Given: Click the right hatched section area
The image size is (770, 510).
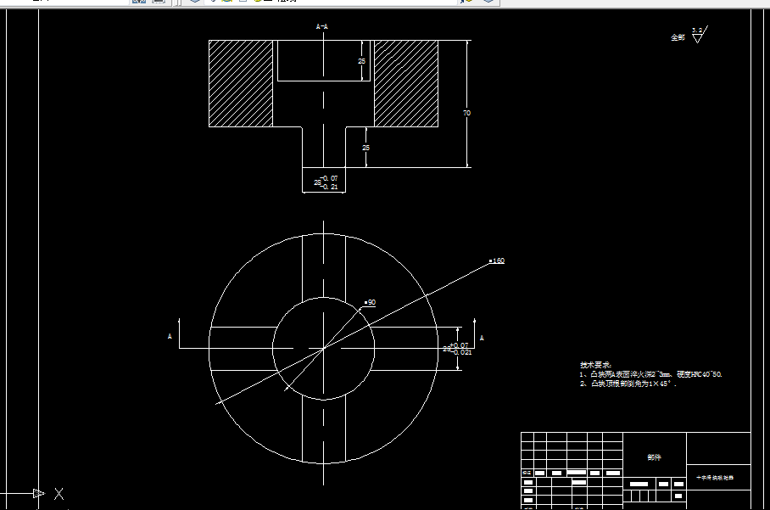Looking at the screenshot, I should 406,83.
